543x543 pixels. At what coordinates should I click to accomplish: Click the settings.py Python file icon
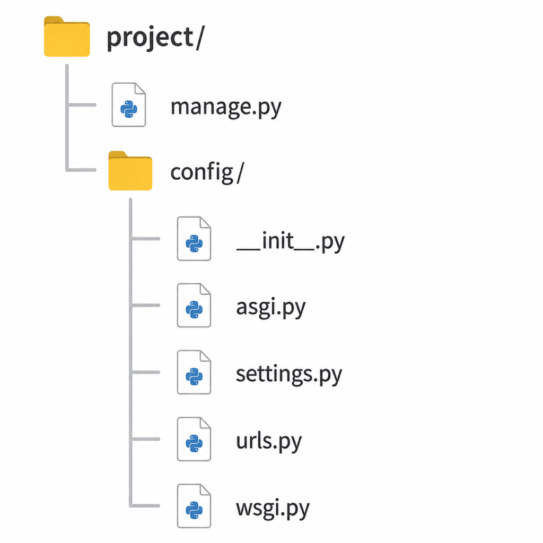194,372
